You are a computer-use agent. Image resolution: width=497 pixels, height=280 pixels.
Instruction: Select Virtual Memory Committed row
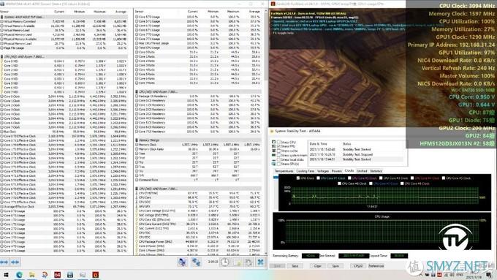pos(64,21)
